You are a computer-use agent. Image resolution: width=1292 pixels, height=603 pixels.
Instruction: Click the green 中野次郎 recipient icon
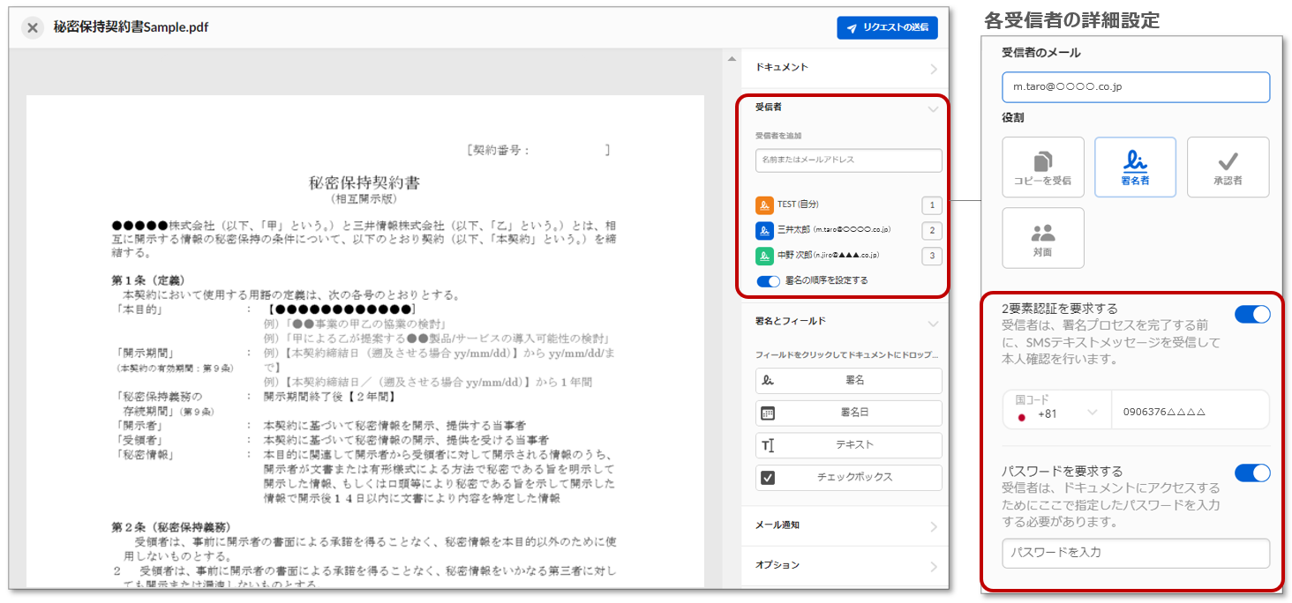(764, 257)
